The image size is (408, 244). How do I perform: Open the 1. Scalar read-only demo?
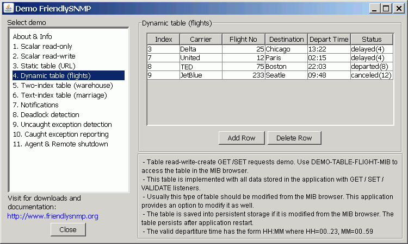pos(69,47)
